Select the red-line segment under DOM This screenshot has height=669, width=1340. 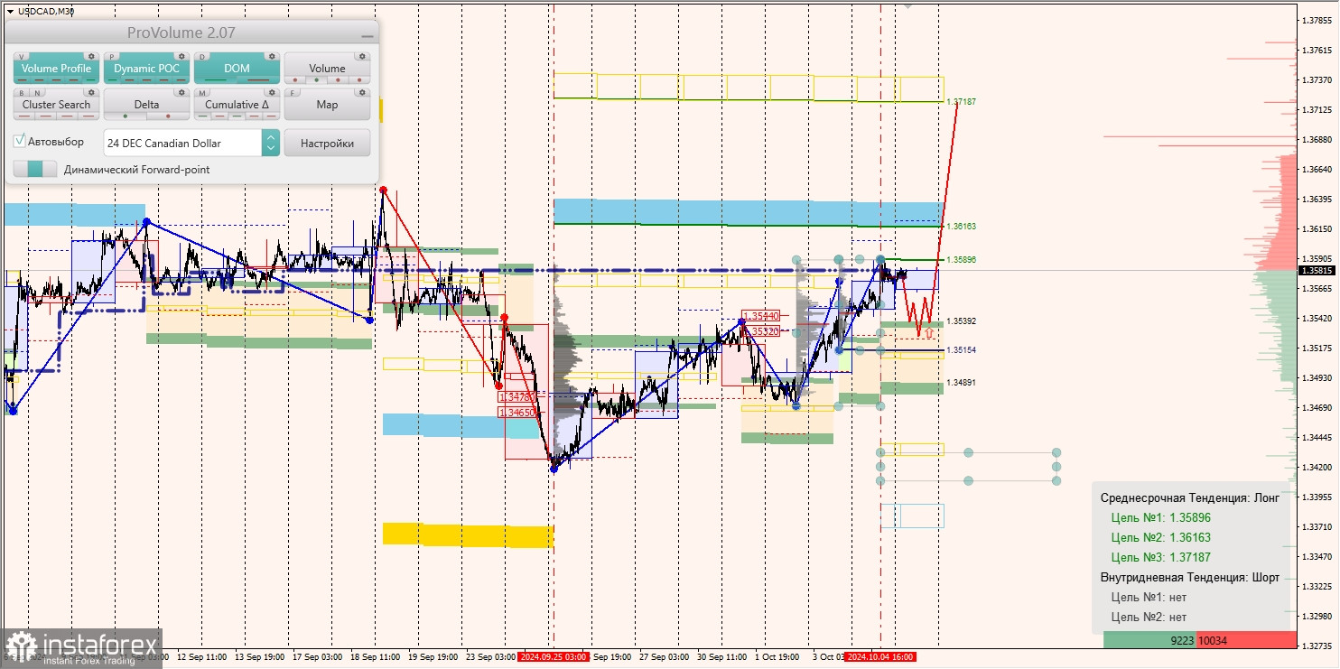258,80
